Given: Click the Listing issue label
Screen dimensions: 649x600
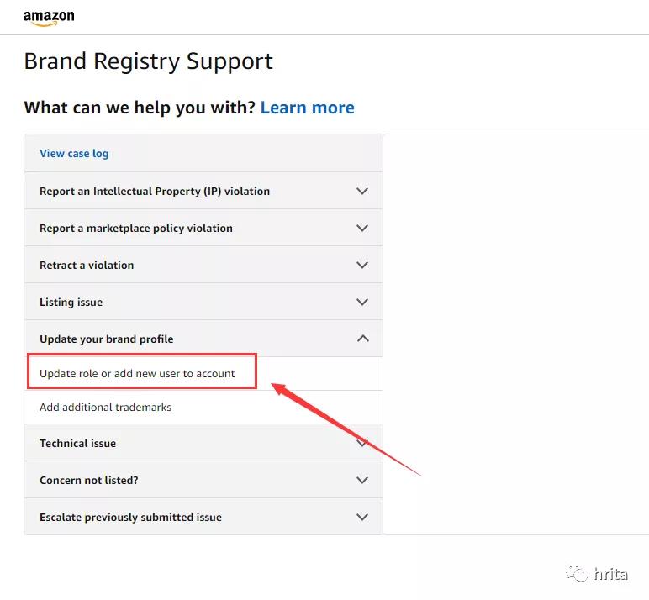Looking at the screenshot, I should (71, 303).
